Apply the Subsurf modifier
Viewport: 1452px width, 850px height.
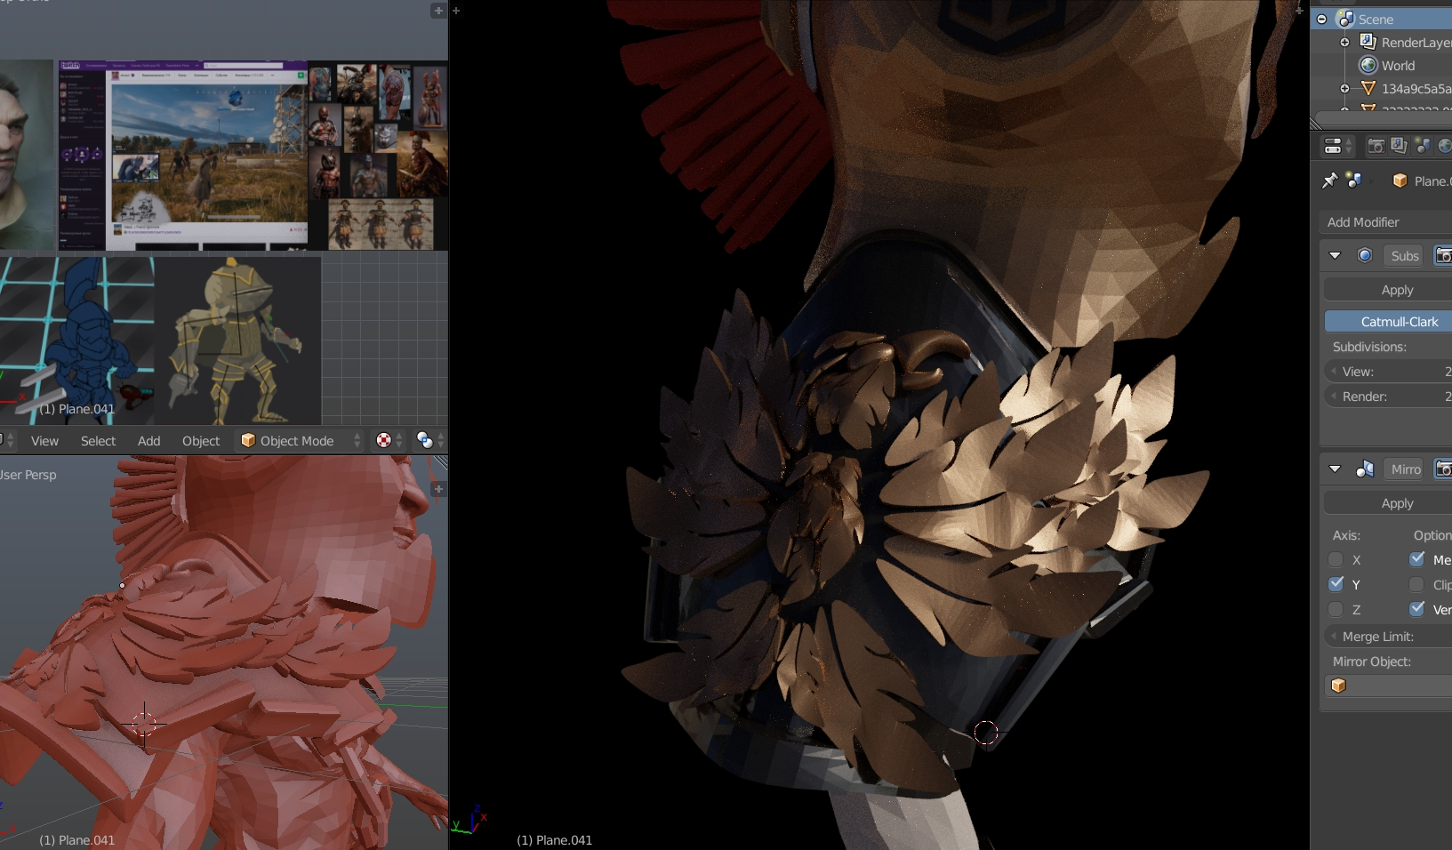1388,290
